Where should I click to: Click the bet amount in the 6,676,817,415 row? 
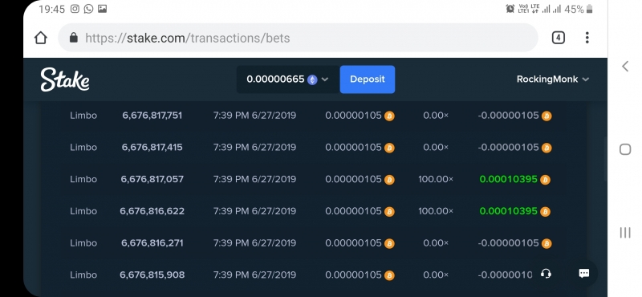[353, 148]
